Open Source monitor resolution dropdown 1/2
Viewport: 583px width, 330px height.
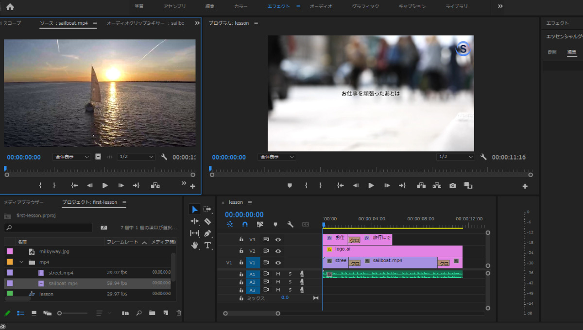pos(136,157)
